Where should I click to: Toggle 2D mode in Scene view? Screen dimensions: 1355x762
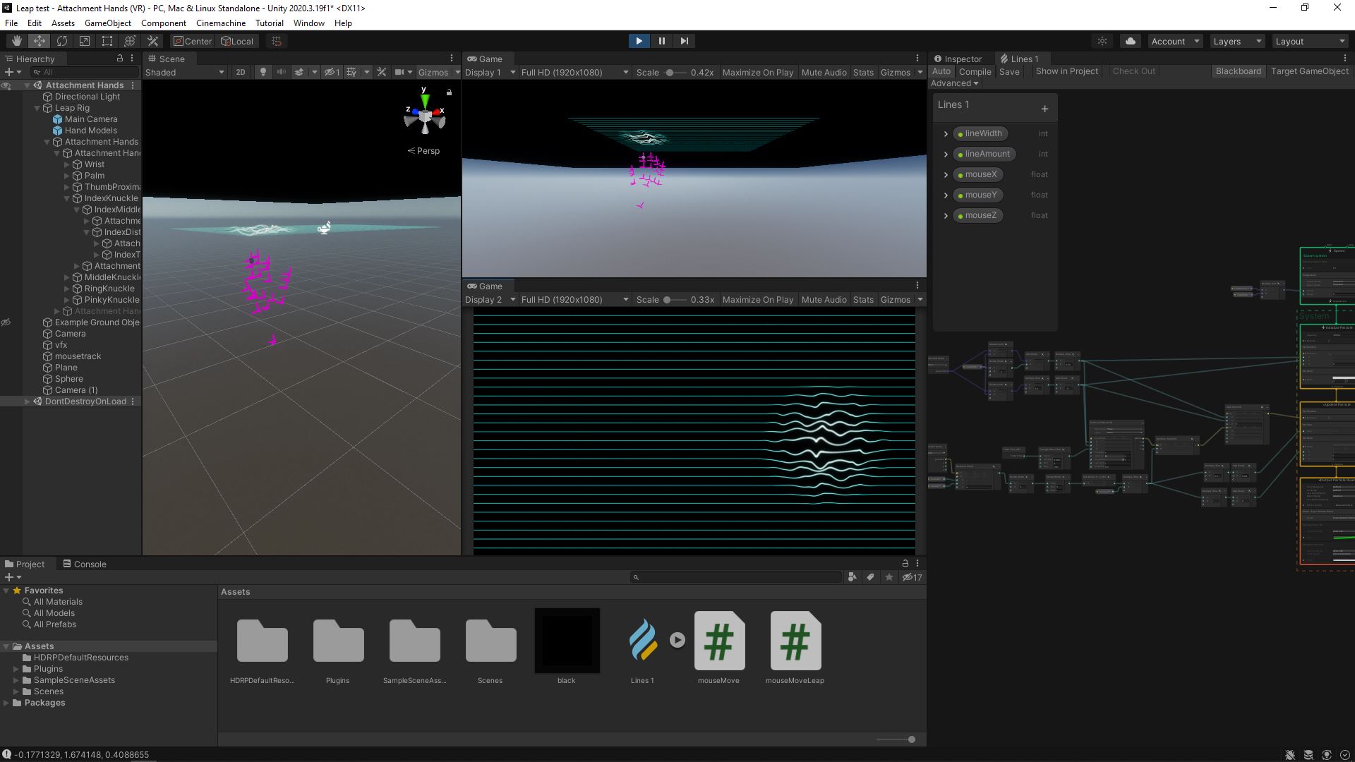pyautogui.click(x=241, y=72)
